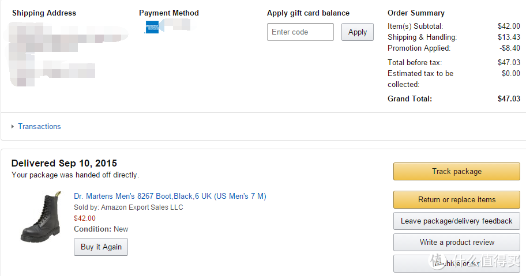Viewport: 526px width, 276px height.
Task: Click the American Express card icon
Action: [x=152, y=27]
